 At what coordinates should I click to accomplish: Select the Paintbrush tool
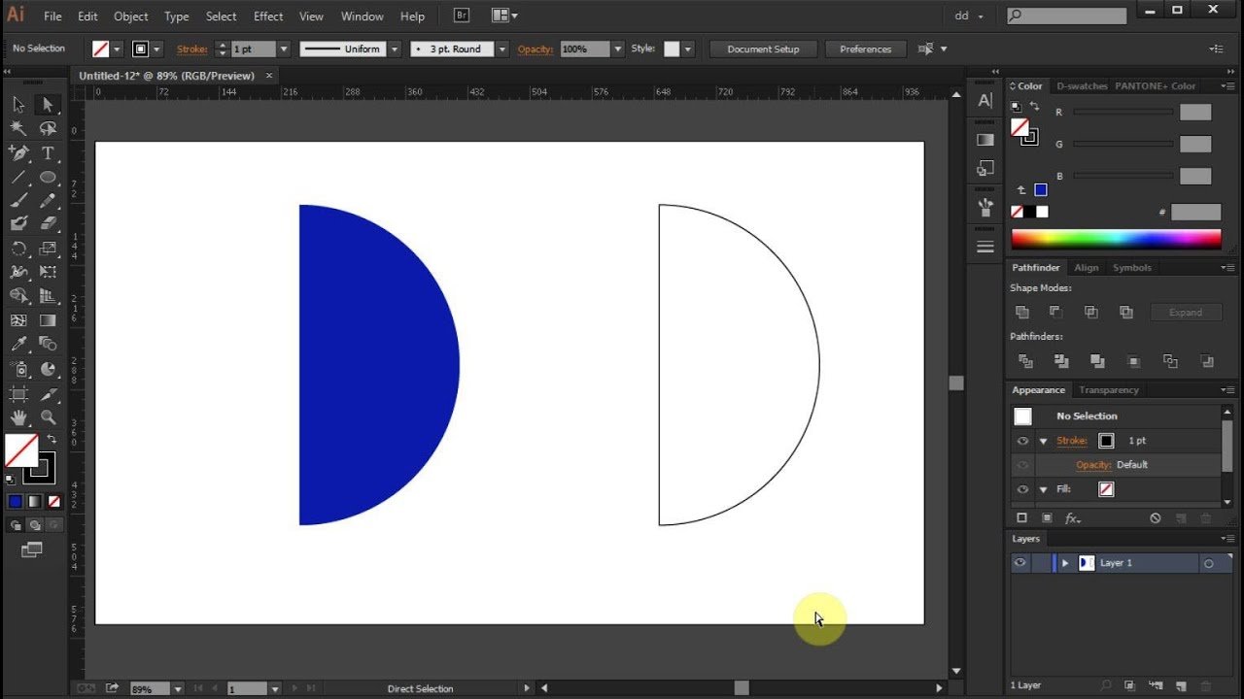[18, 201]
